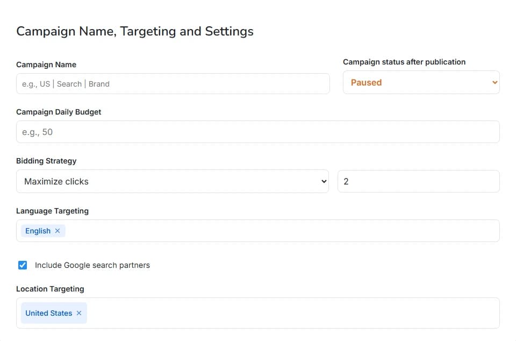Select the United States chip text
Screen dimensions: 516x341
[48, 313]
